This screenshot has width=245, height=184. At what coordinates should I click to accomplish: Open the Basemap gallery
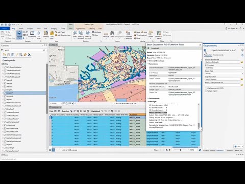click(45, 35)
